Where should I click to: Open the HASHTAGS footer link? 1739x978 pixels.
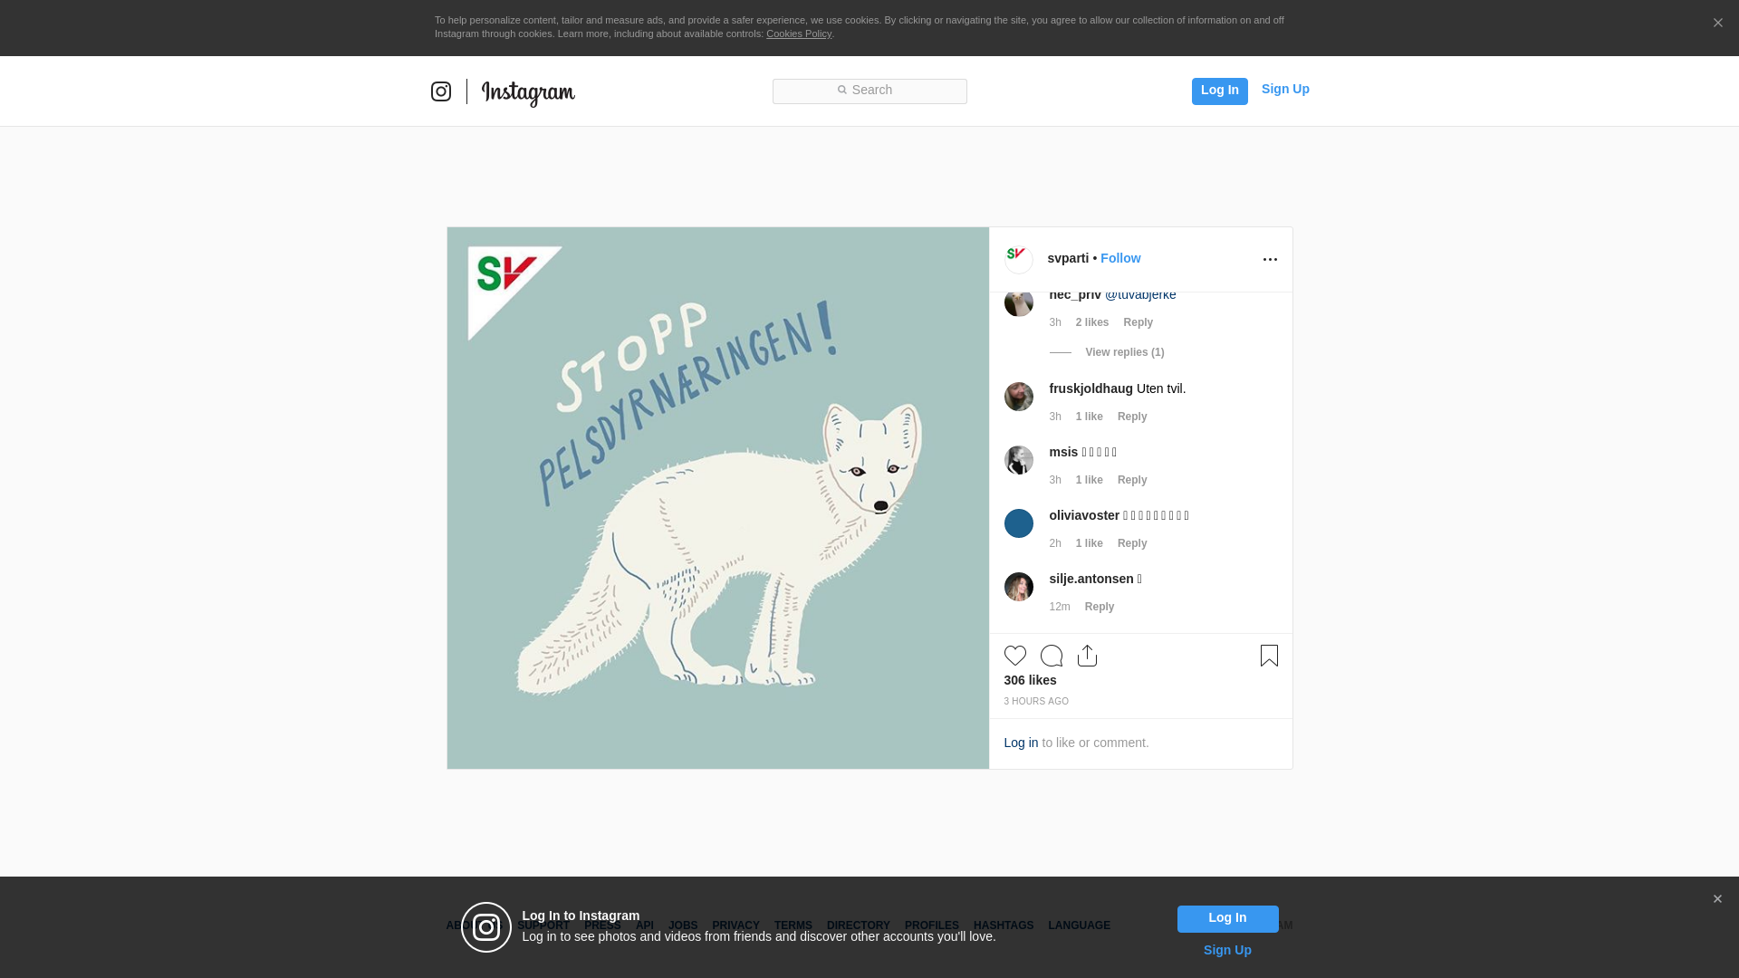[1004, 925]
